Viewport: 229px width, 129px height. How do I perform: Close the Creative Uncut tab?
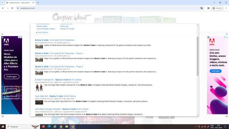[x=33, y=3]
